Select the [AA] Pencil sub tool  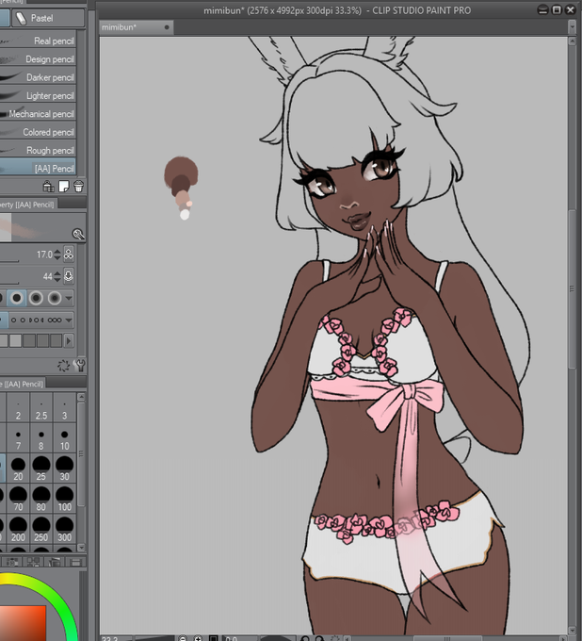tap(38, 168)
